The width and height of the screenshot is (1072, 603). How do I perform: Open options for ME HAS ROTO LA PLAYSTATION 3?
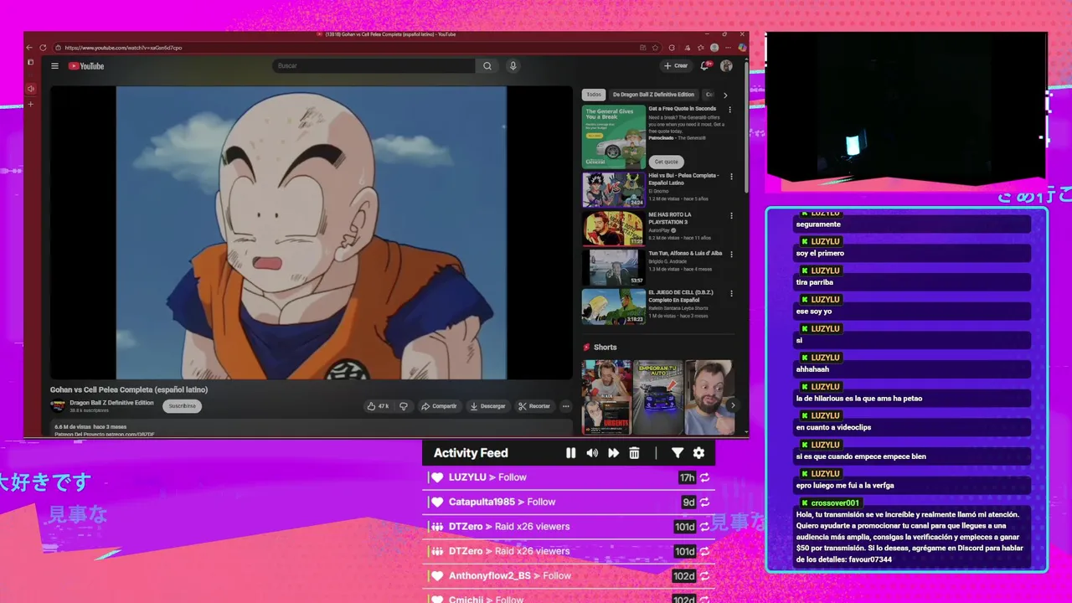[731, 215]
